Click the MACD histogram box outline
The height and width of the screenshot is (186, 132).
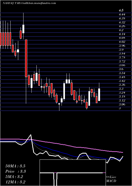click(x=73, y=173)
